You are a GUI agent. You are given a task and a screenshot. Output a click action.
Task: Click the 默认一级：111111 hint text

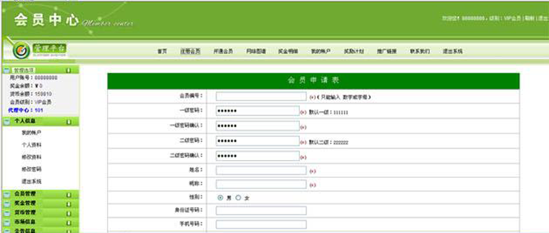pos(328,112)
